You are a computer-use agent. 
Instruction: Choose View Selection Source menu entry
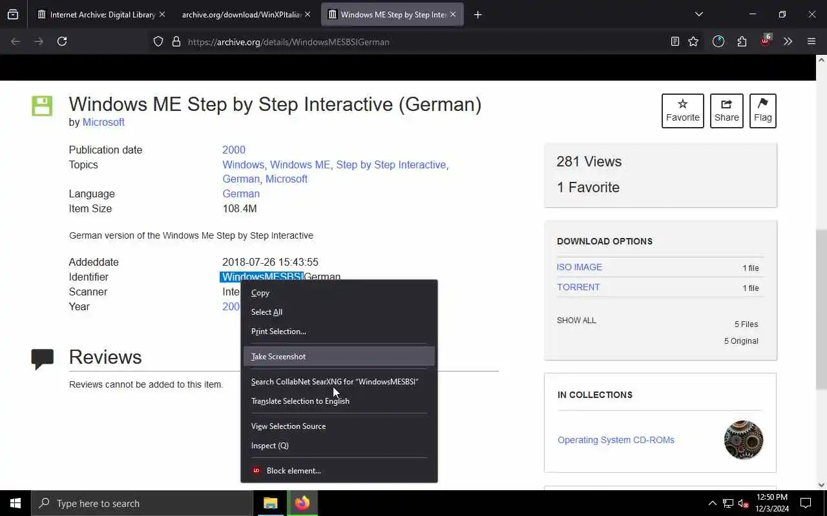(339, 426)
